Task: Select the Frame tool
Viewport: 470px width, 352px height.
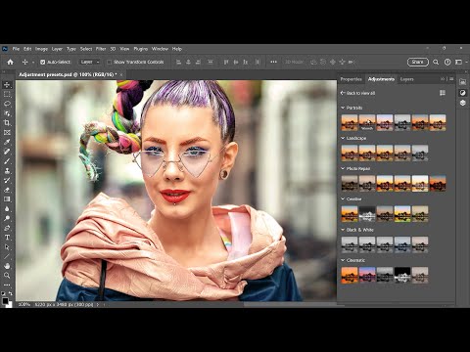Action: (7, 132)
